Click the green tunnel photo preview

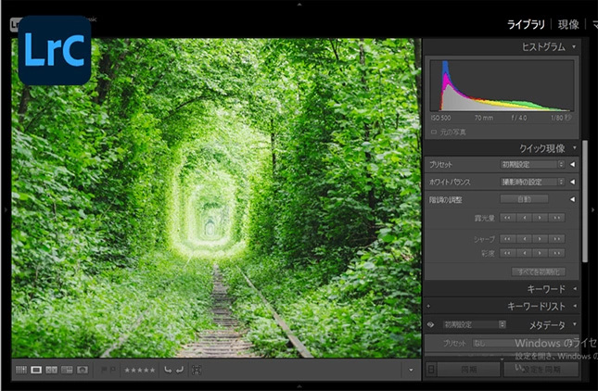tap(216, 197)
